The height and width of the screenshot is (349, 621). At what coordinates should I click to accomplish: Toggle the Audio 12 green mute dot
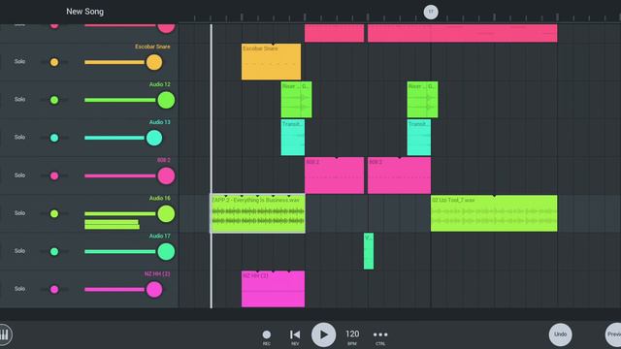pos(54,100)
